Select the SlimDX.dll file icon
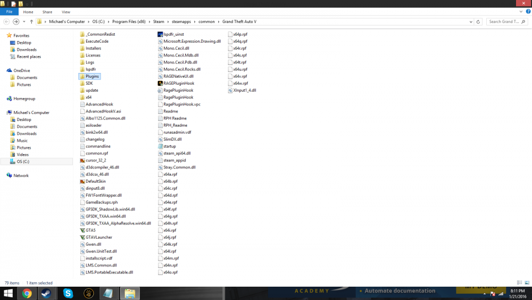The width and height of the screenshot is (532, 300). point(160,139)
